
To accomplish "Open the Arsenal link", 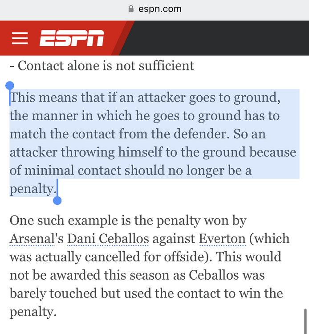I will pyautogui.click(x=31, y=239).
